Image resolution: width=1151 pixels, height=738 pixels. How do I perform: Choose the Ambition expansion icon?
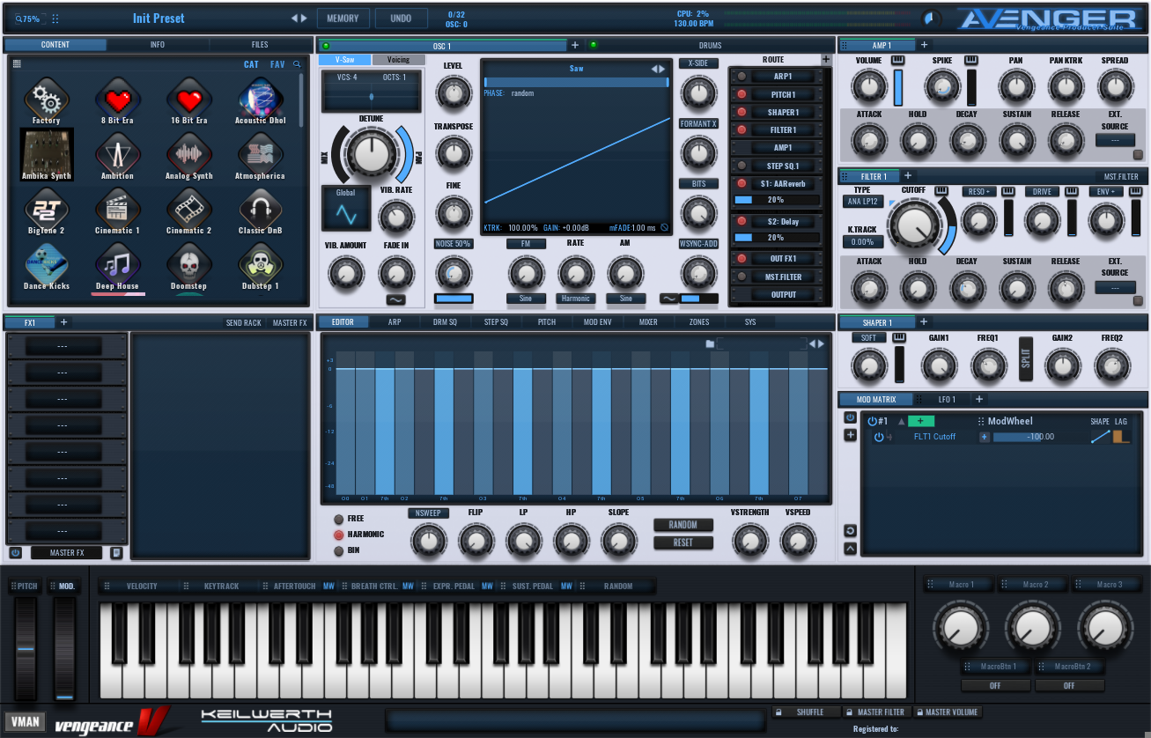tap(117, 153)
